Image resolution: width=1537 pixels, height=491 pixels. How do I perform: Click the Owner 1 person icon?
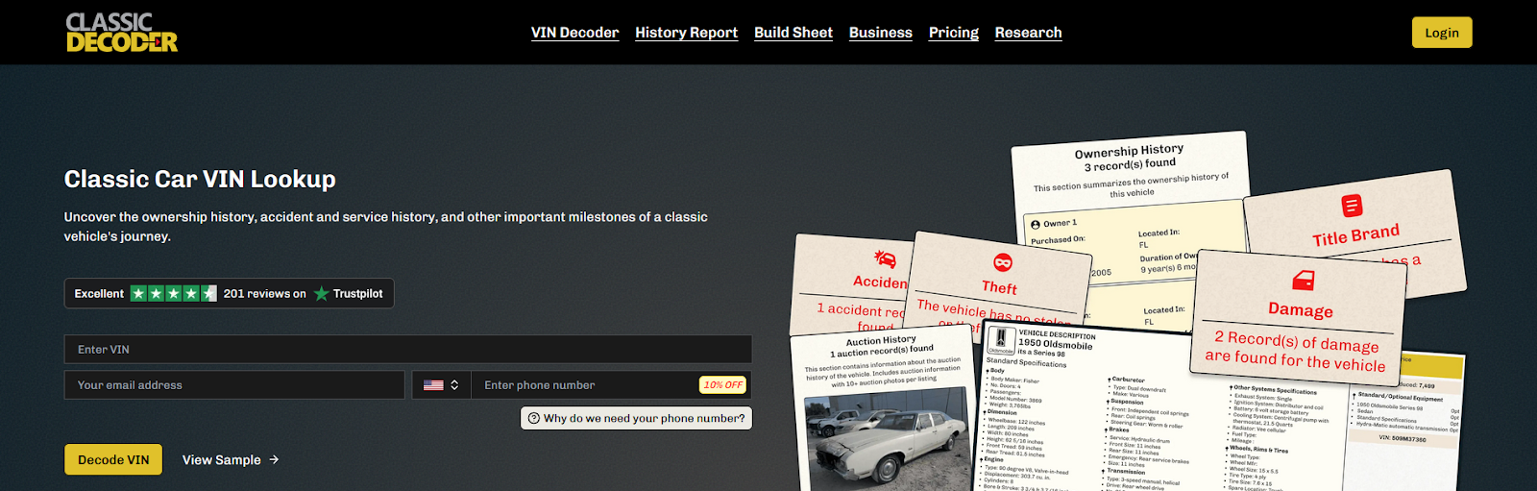pos(1036,225)
